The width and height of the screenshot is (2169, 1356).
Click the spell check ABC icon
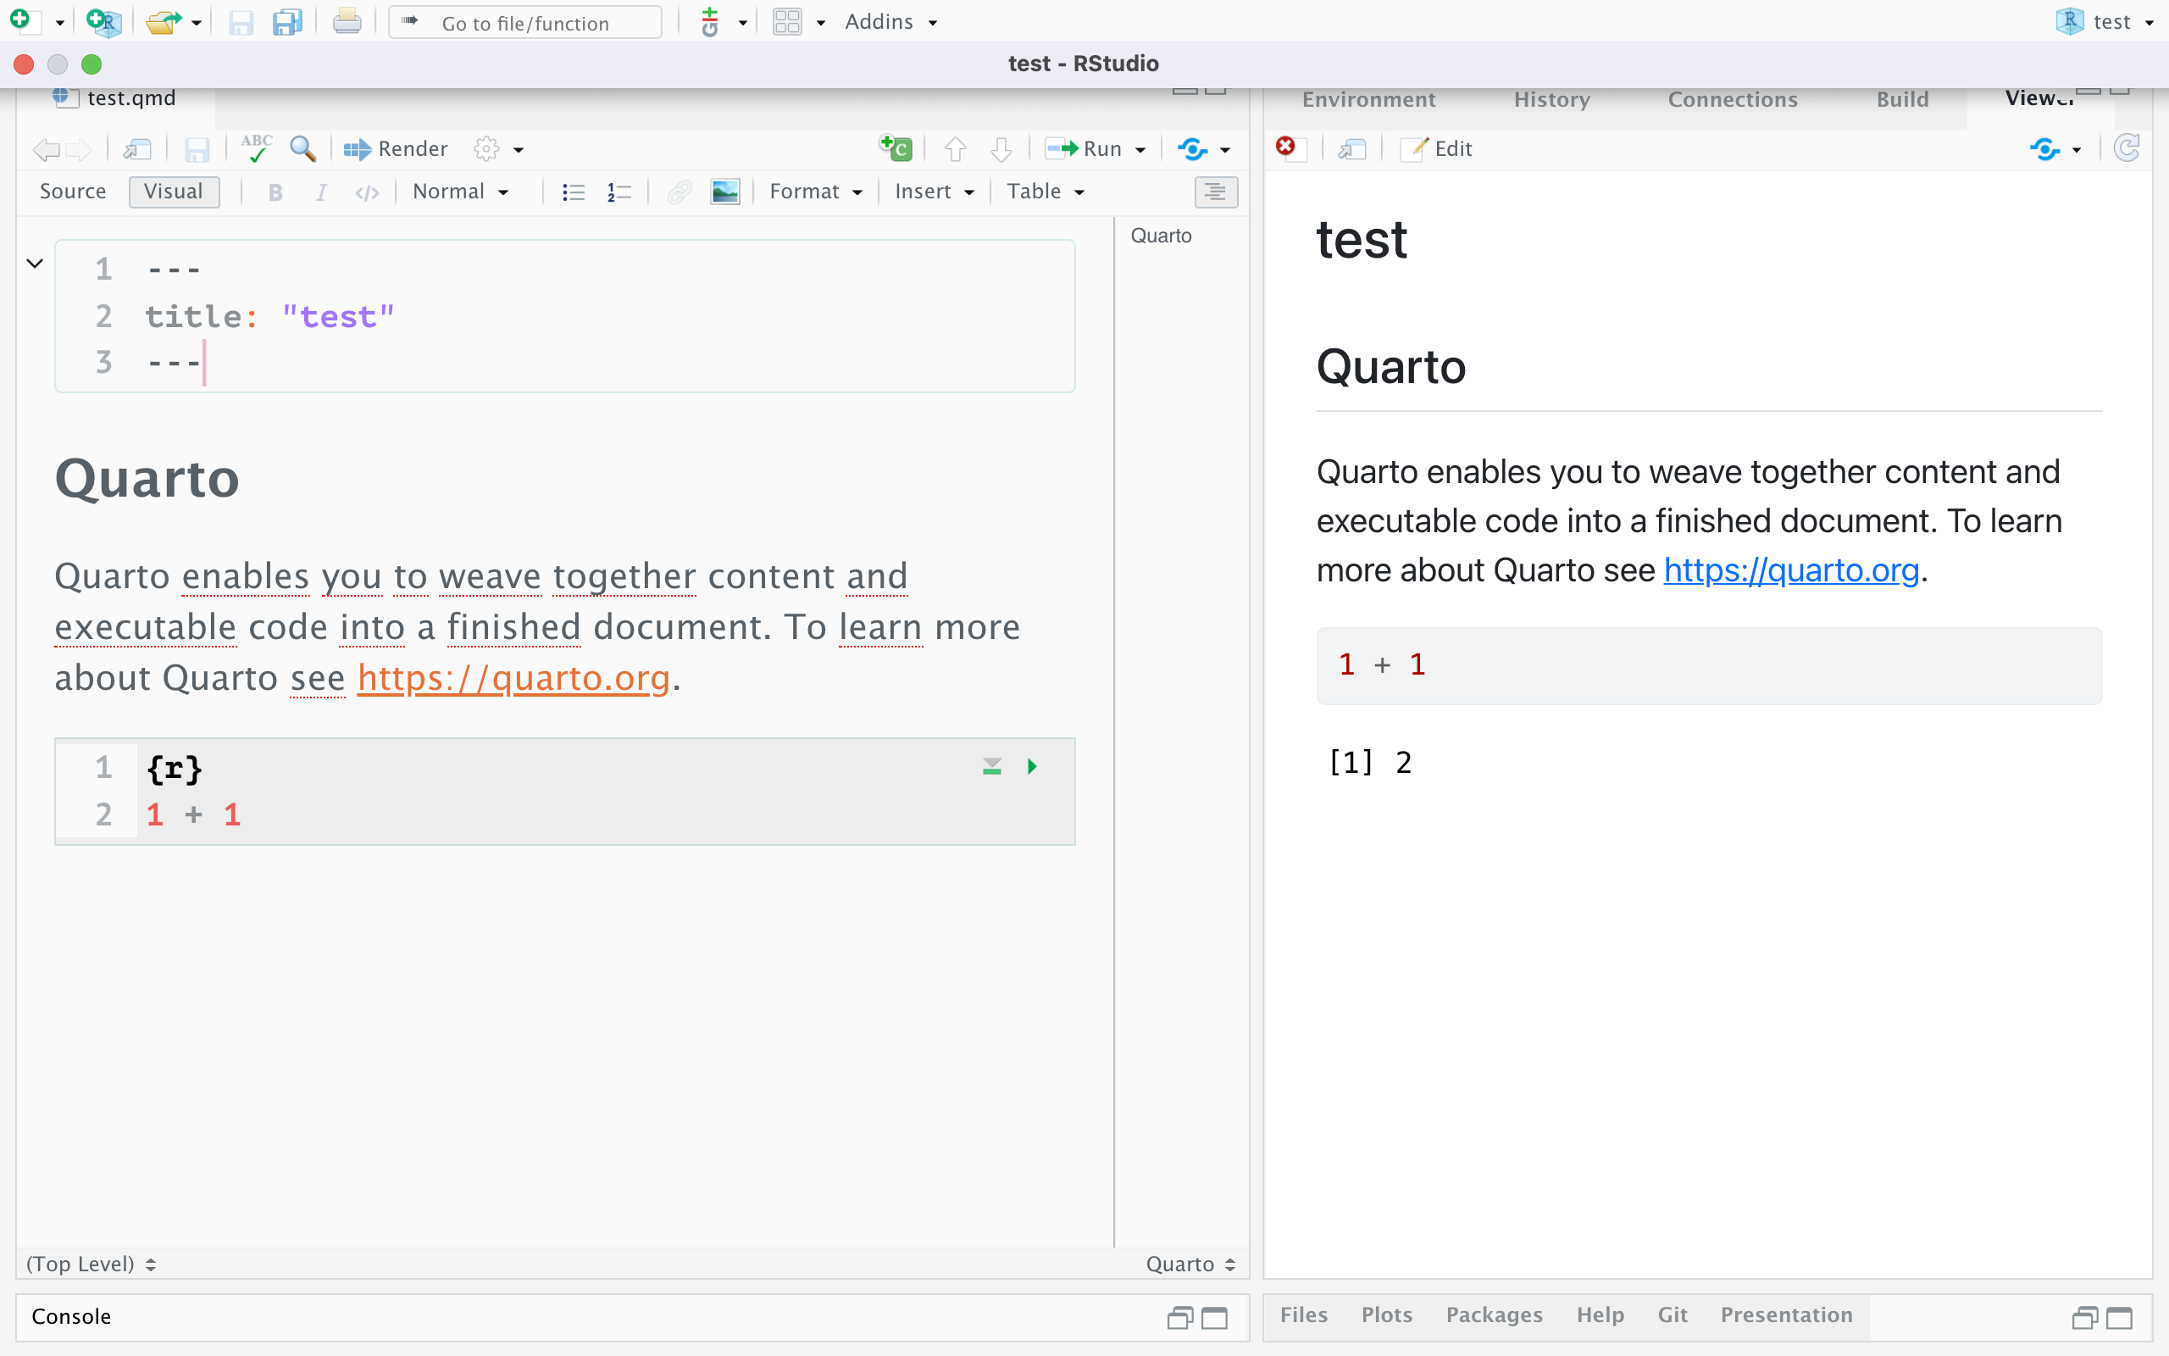[257, 148]
